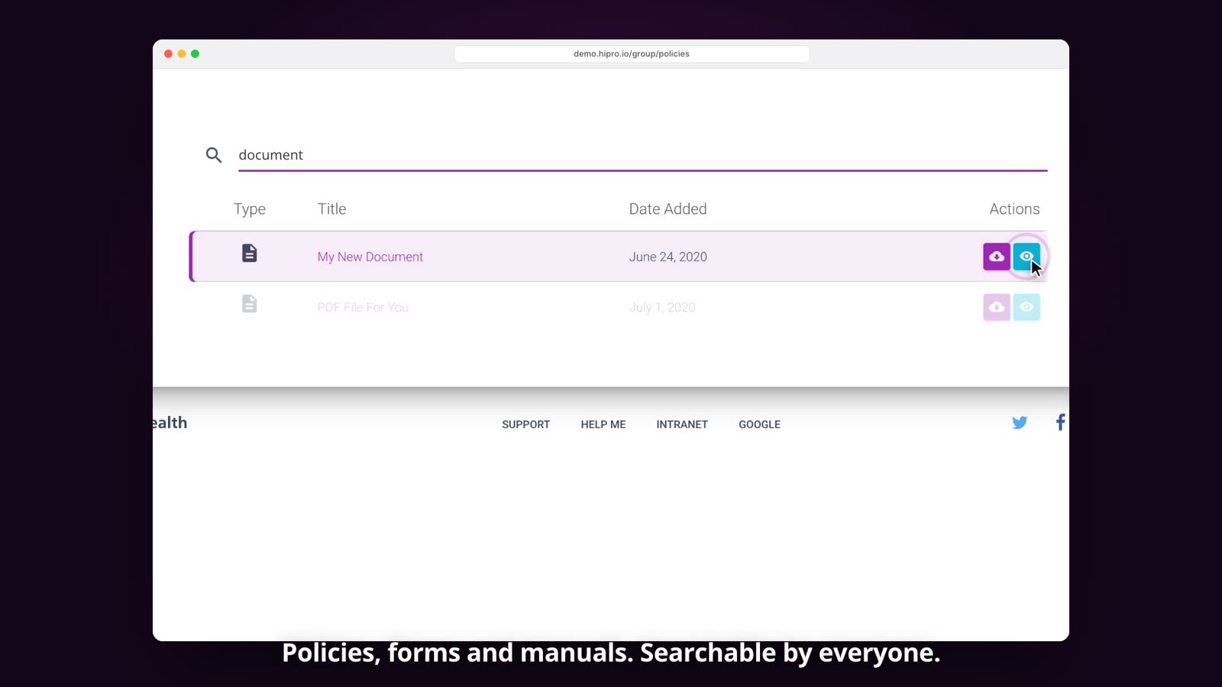Click the Actions column header
This screenshot has height=687, width=1222.
tap(1014, 209)
